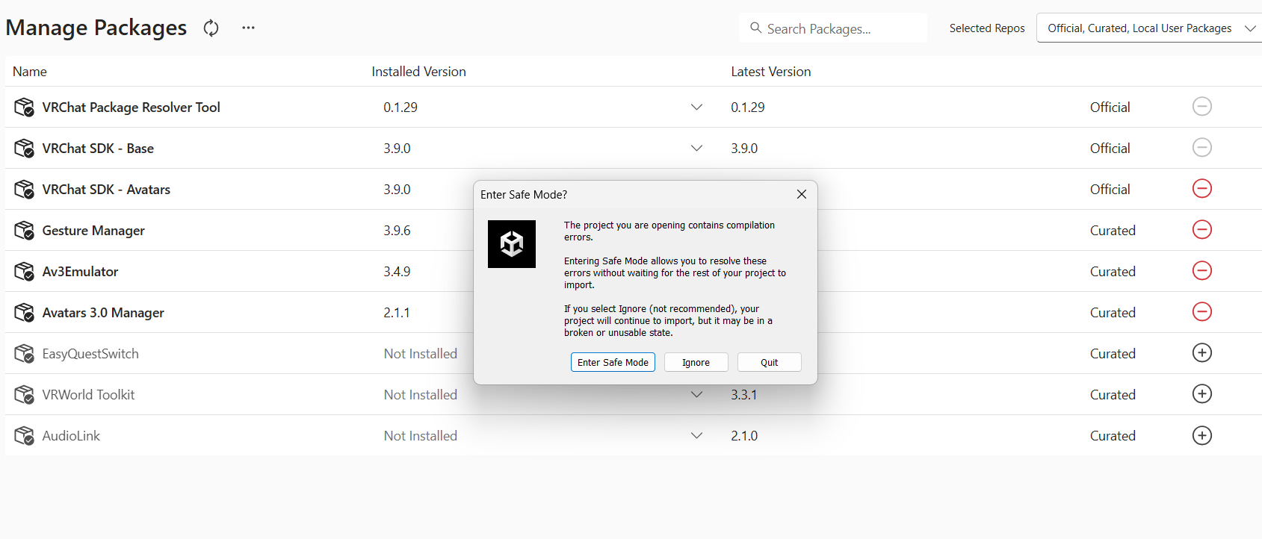Remove the Av3Emulator package
Screen dimensions: 1262x539
pyautogui.click(x=1201, y=271)
